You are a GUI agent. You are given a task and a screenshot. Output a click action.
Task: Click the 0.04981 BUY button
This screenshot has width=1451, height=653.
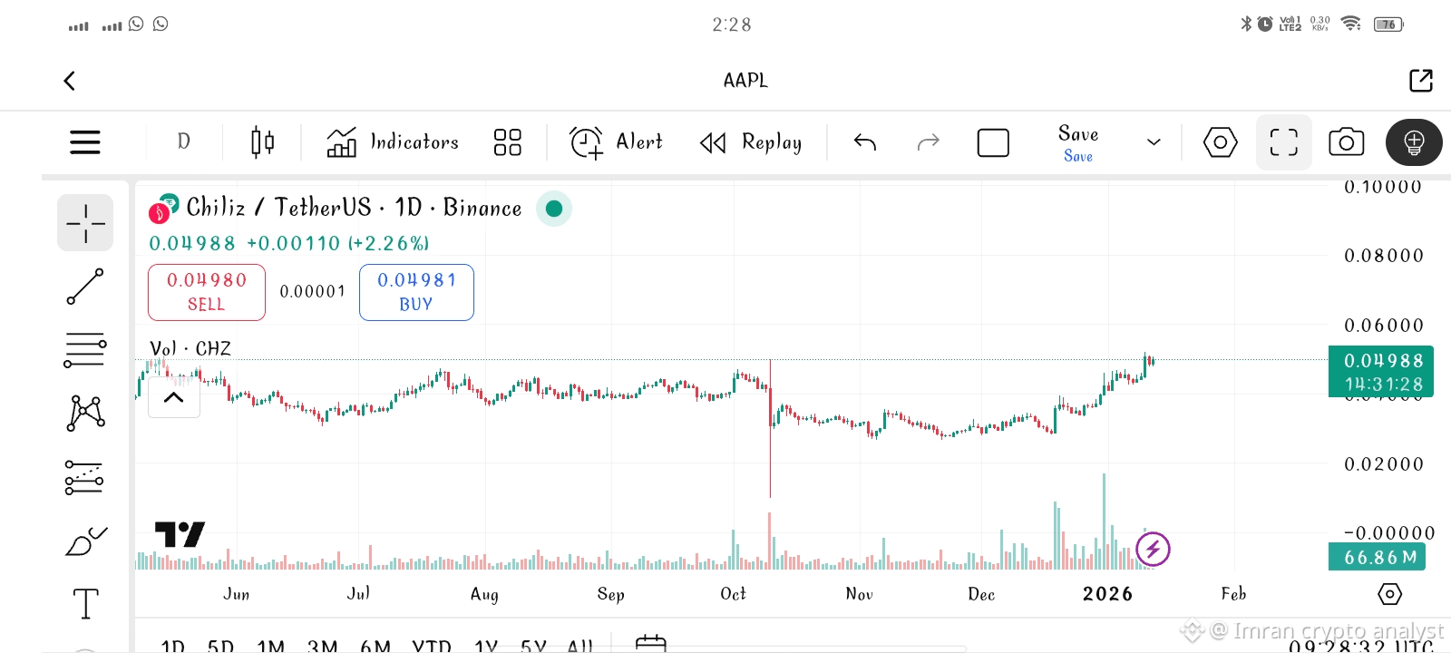[416, 292]
